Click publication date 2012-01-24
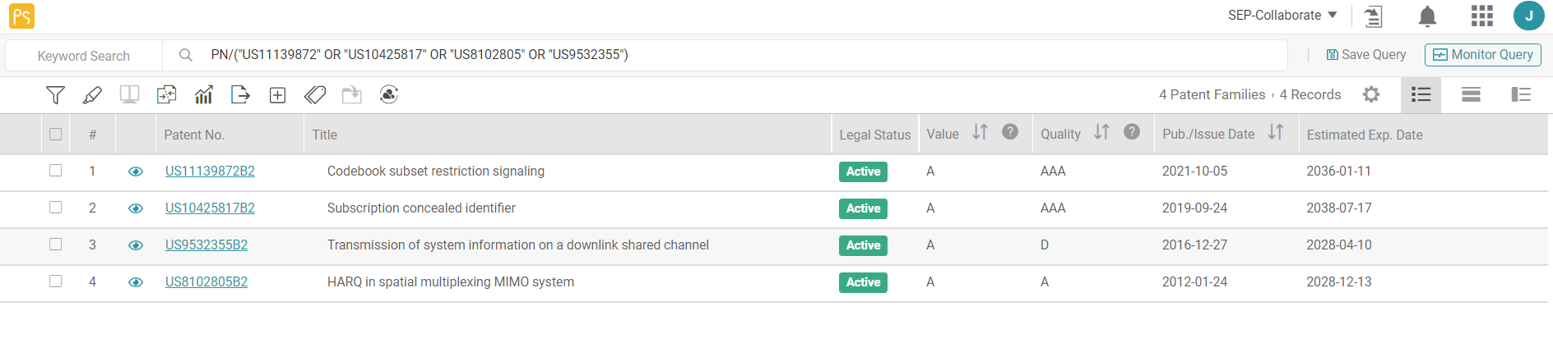Viewport: 1553px width, 343px height. (1194, 282)
